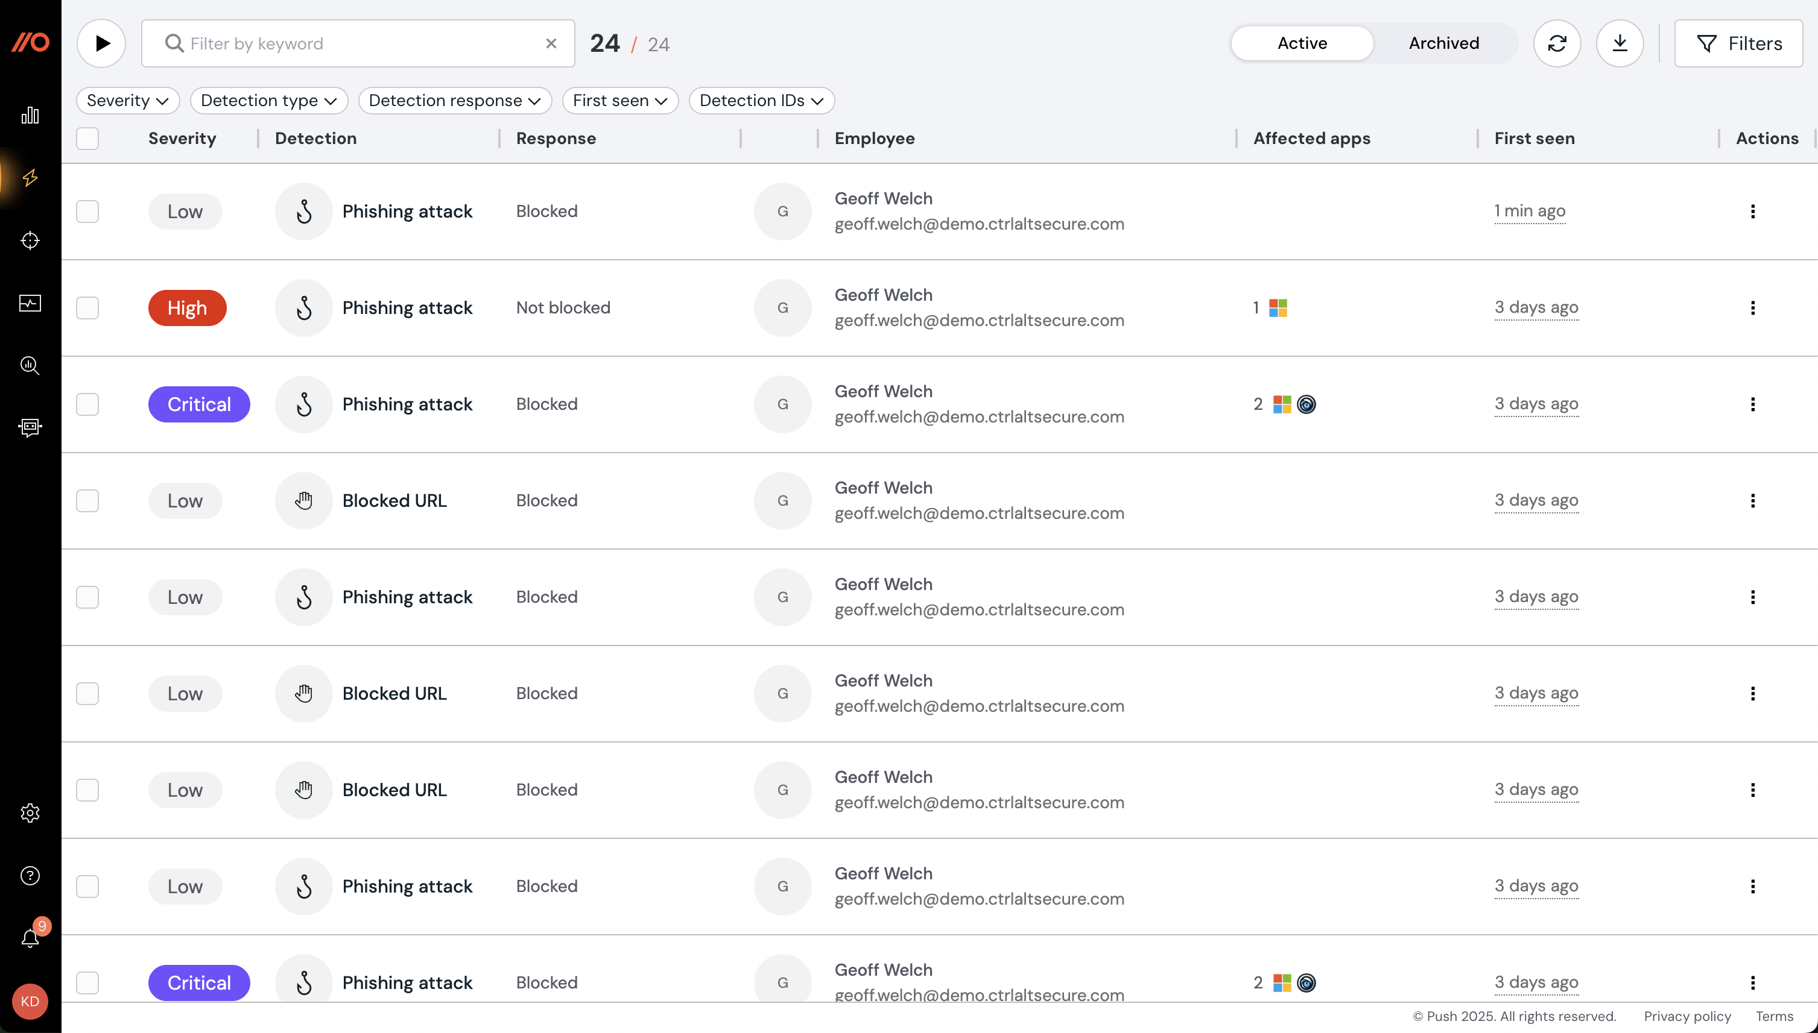The width and height of the screenshot is (1818, 1033).
Task: Switch to the Archived tab
Action: [1443, 43]
